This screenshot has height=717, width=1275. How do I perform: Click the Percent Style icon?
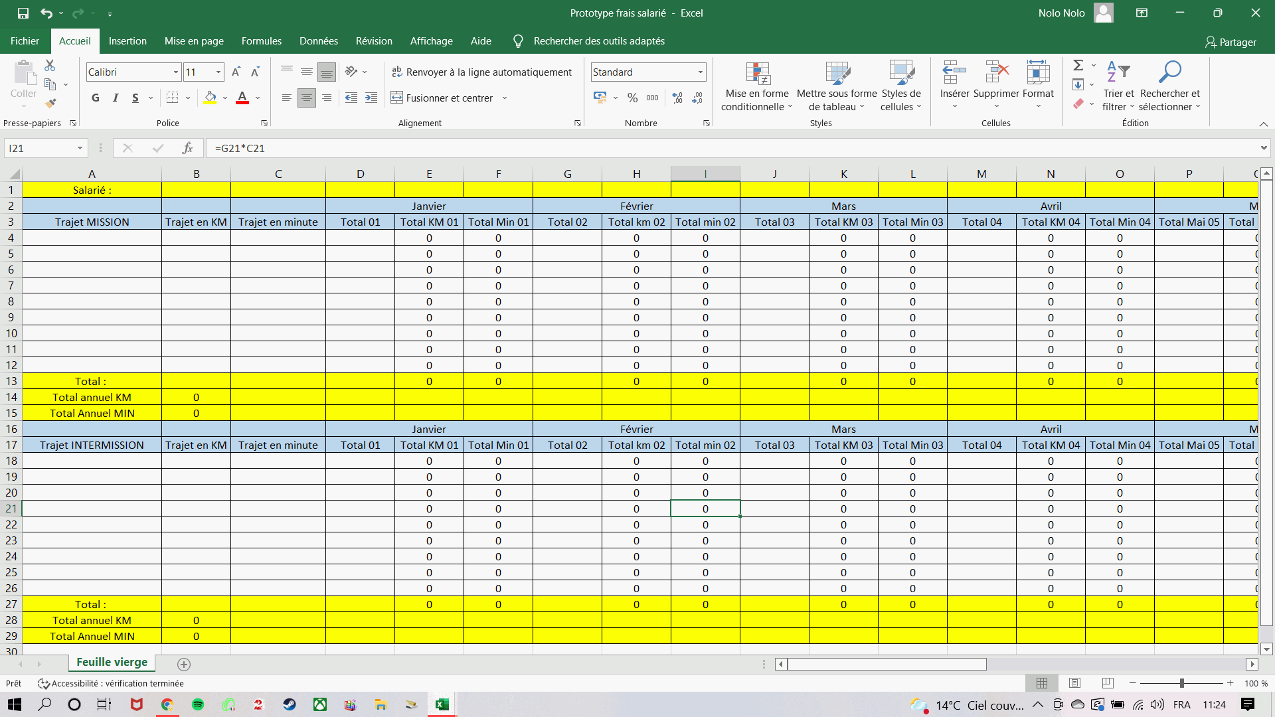point(632,98)
